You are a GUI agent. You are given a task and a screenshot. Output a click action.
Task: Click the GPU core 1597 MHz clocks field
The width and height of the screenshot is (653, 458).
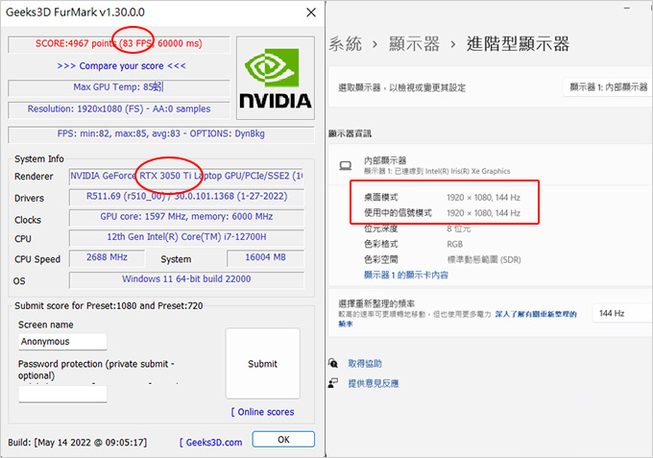pos(186,216)
